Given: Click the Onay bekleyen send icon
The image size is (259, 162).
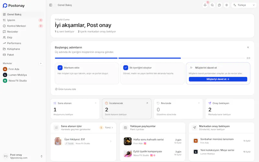Looking at the screenshot, I should click(210, 103).
